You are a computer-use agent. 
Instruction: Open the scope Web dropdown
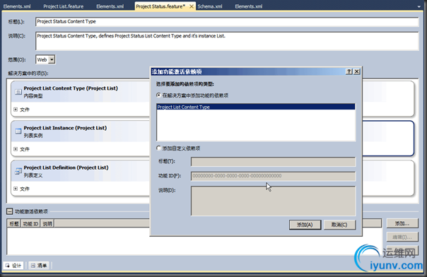click(x=52, y=59)
